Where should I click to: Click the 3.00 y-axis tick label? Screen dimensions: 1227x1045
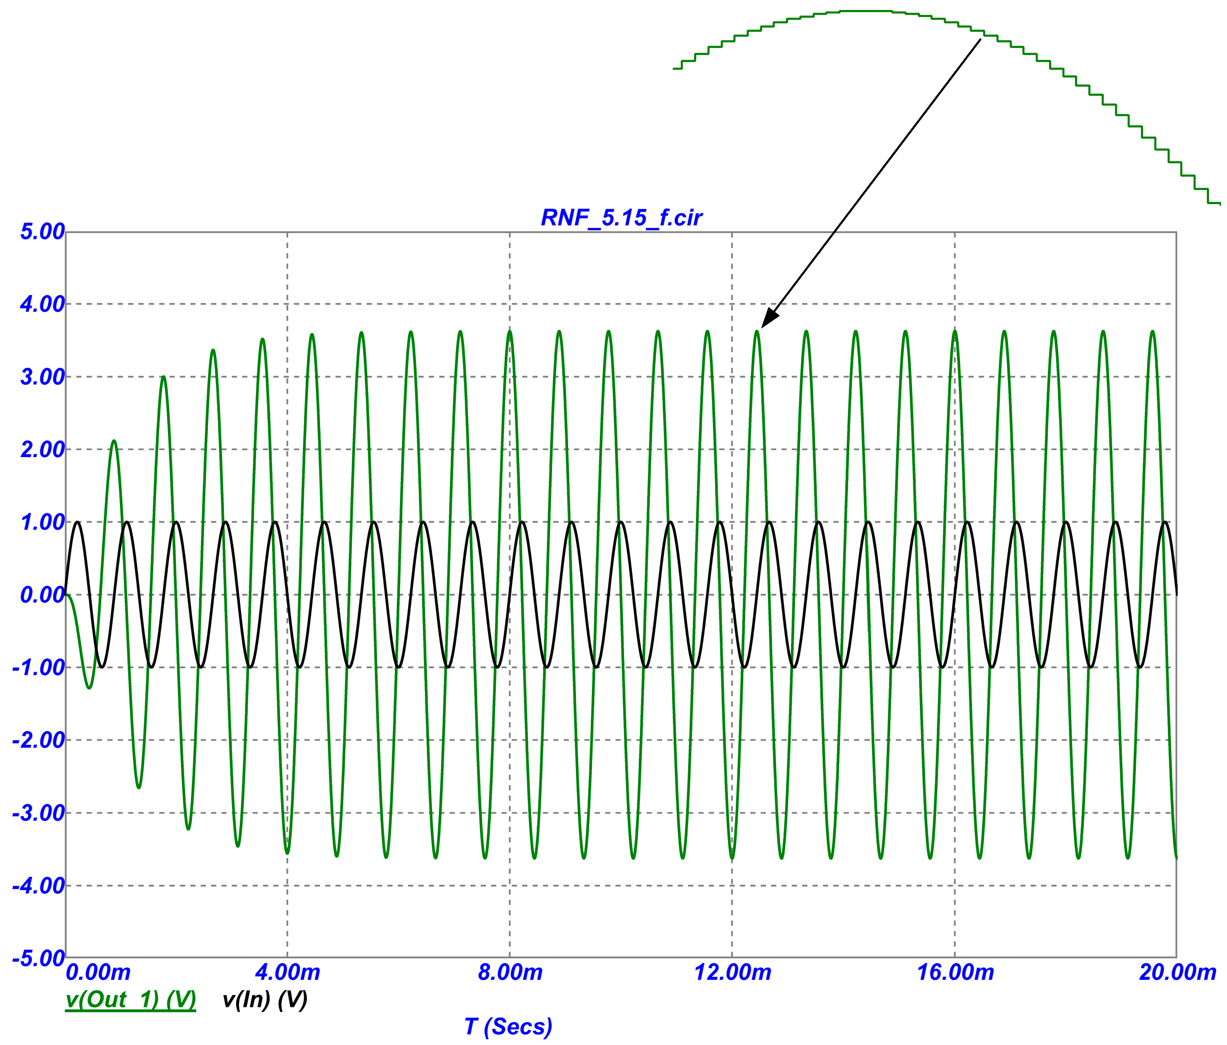point(42,377)
